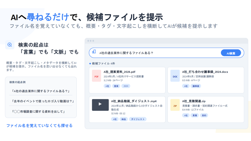Click the PDF icon of A社_提案資料_2024.pdf
251x141 pixels.
(x=96, y=76)
